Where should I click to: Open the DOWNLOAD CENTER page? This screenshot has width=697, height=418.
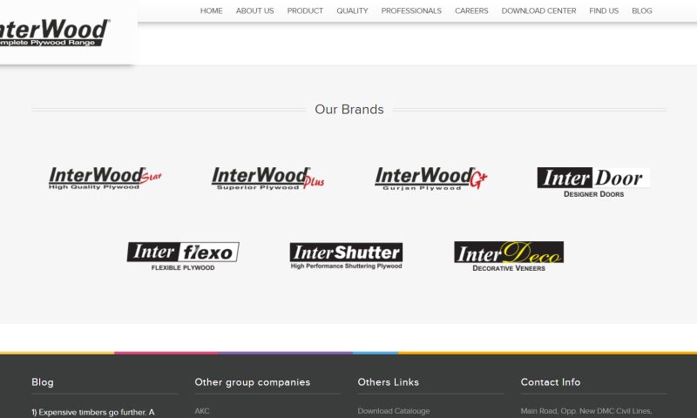click(538, 11)
